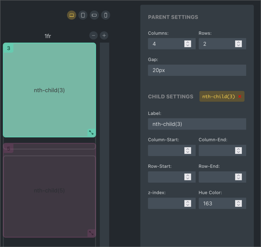Click the minus button beside 1fr
This screenshot has width=261, height=247.
click(94, 35)
